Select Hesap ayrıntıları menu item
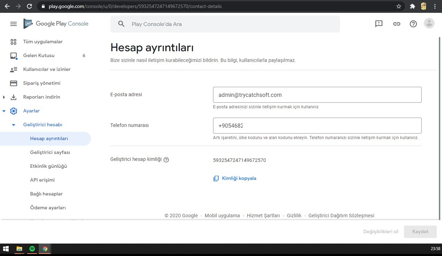The height and width of the screenshot is (256, 442). click(x=45, y=139)
